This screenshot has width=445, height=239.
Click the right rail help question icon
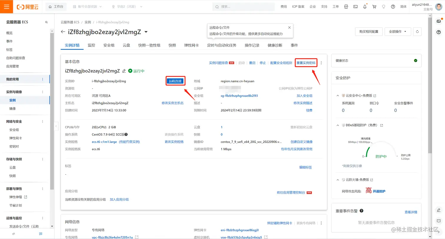(439, 32)
